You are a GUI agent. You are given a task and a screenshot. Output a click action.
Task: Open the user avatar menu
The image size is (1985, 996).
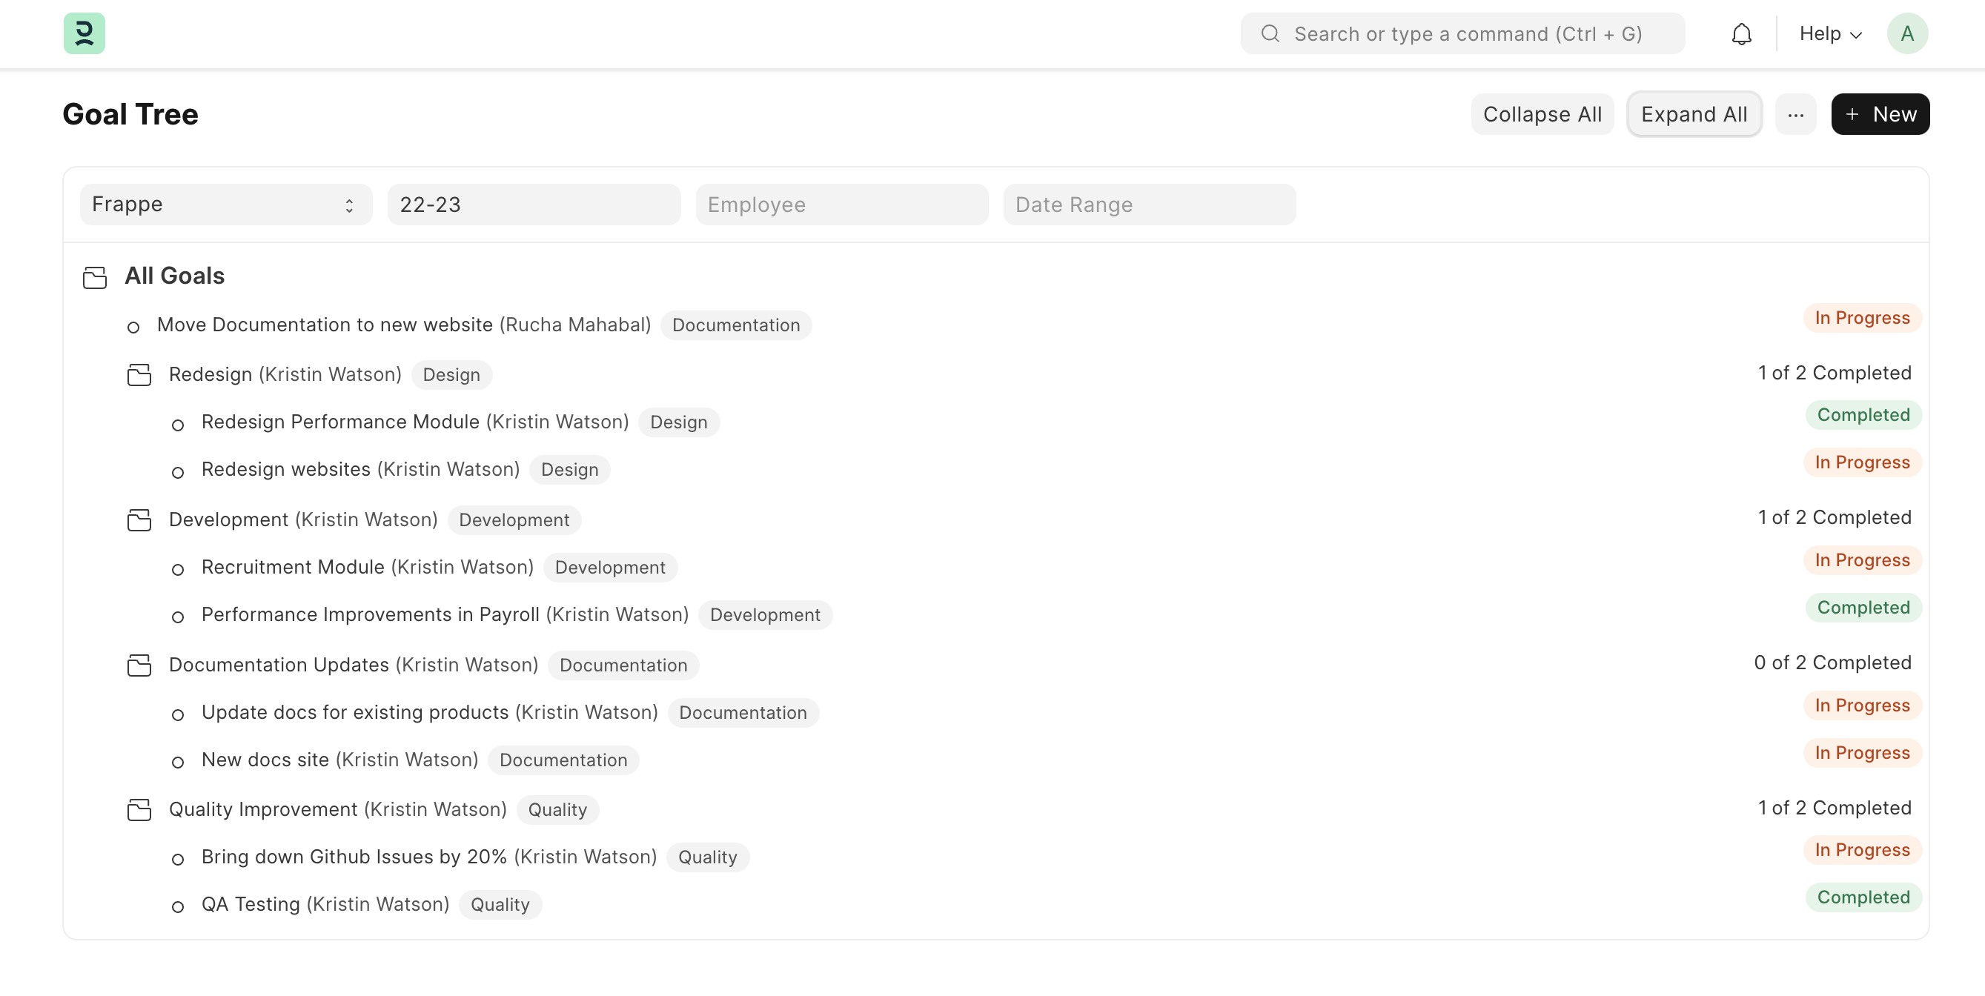1907,33
